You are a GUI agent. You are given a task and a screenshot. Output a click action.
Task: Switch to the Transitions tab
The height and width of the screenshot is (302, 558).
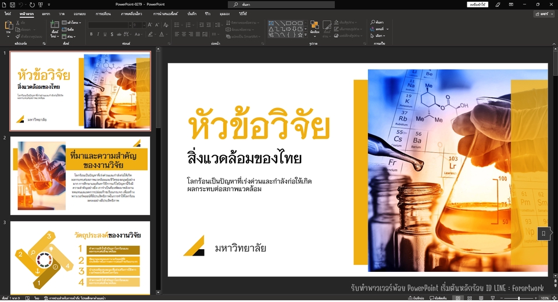(103, 14)
